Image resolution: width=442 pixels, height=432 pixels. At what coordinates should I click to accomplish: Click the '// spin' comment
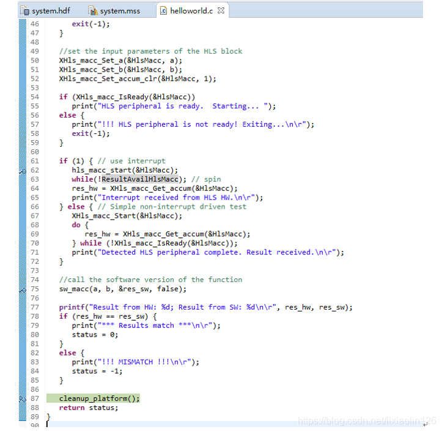206,179
